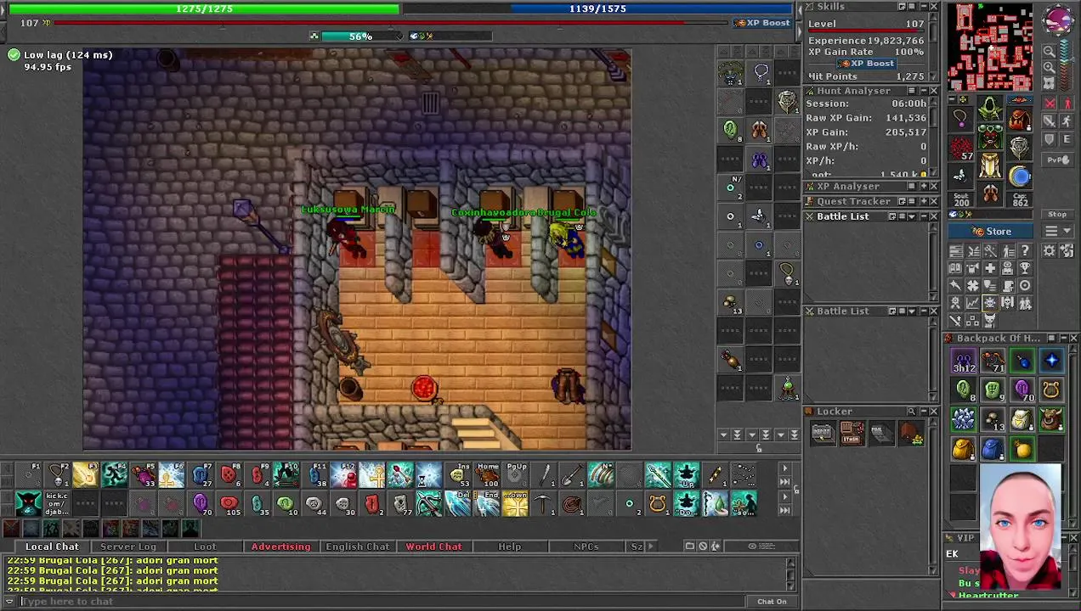The width and height of the screenshot is (1081, 611).
Task: Expand the XP Analyser panel
Action: (924, 186)
